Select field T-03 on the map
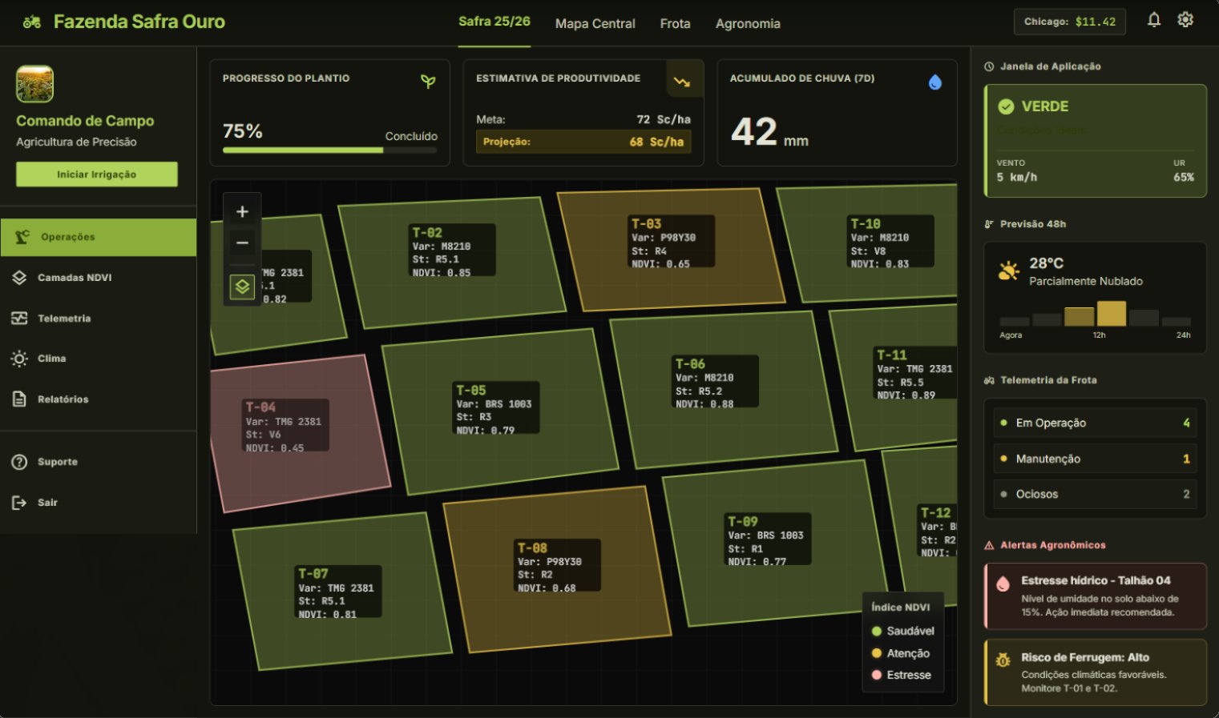Viewport: 1219px width, 718px height. point(671,250)
